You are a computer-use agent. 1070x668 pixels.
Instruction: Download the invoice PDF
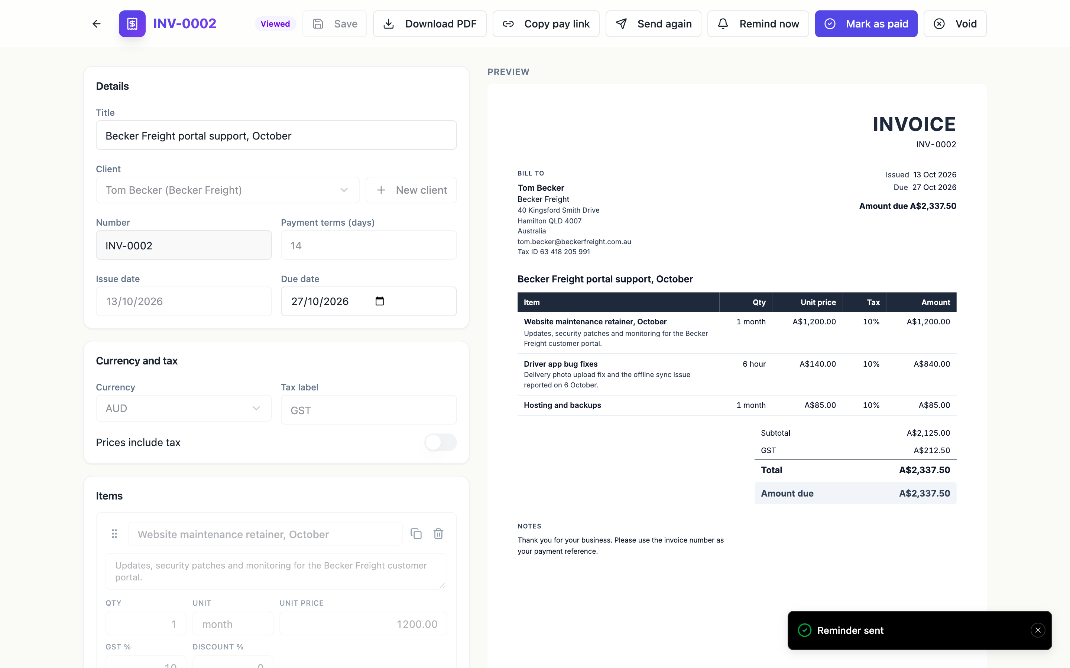[430, 24]
